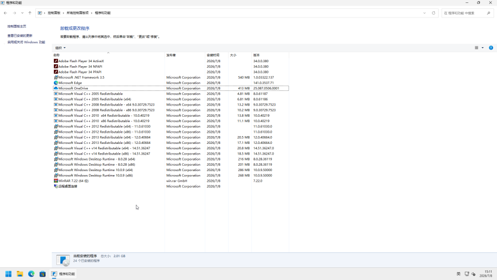Sort list by the 大小 column header

click(x=233, y=55)
